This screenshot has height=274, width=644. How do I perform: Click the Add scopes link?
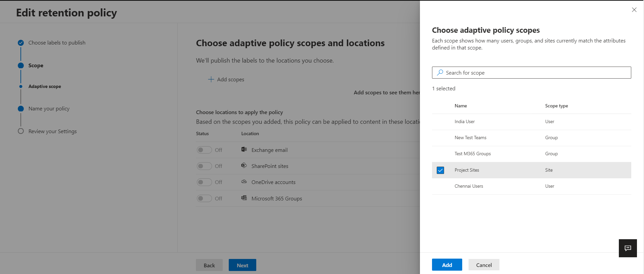coord(226,79)
